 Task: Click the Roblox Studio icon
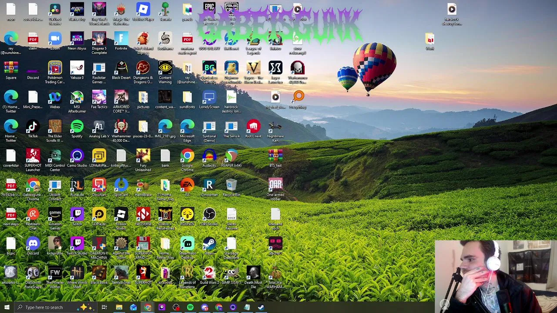click(x=121, y=219)
